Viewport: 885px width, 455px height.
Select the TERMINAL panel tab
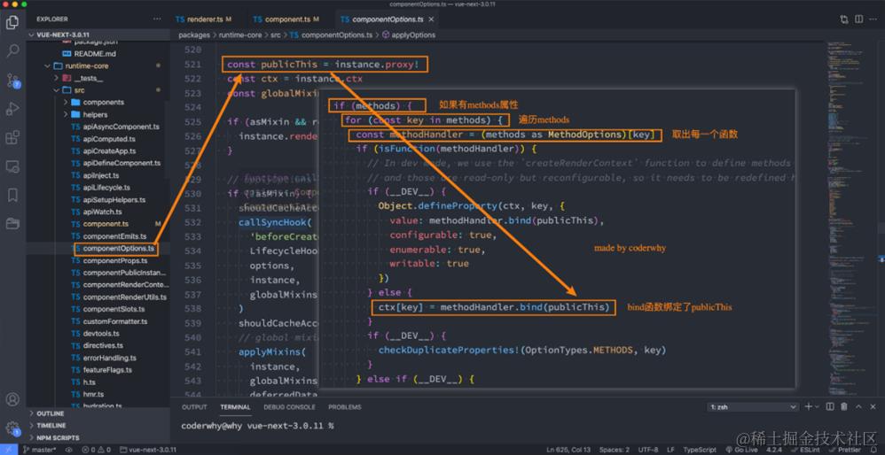pos(235,407)
